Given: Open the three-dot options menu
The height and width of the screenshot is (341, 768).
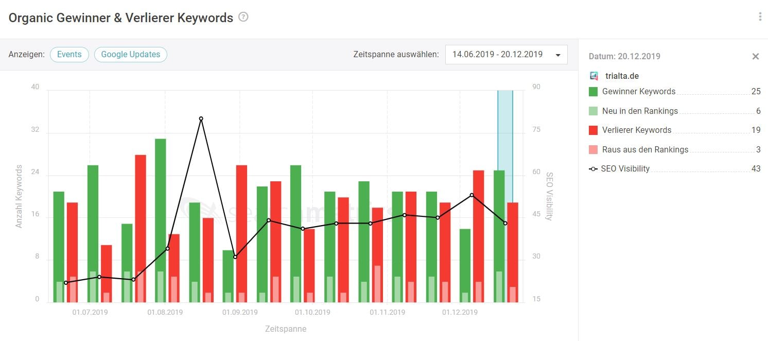Looking at the screenshot, I should 760,17.
